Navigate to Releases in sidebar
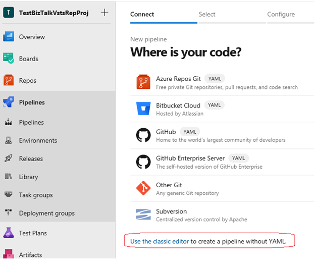Screen dimensions: 317x264 [31, 159]
